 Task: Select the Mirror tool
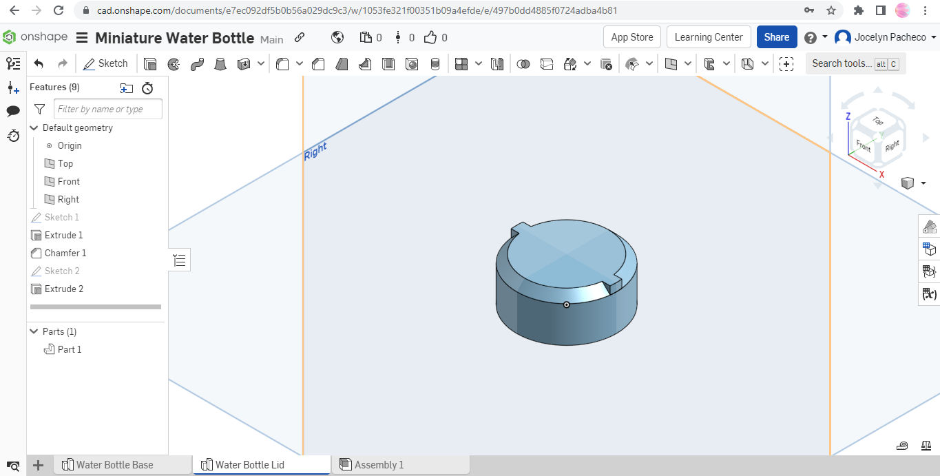[497, 64]
